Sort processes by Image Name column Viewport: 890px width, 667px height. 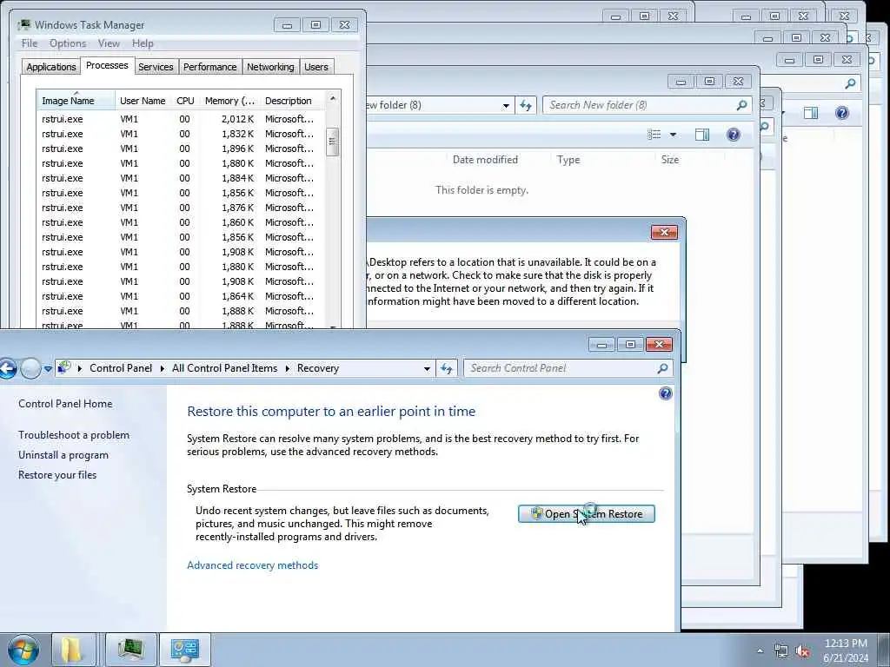coord(76,101)
